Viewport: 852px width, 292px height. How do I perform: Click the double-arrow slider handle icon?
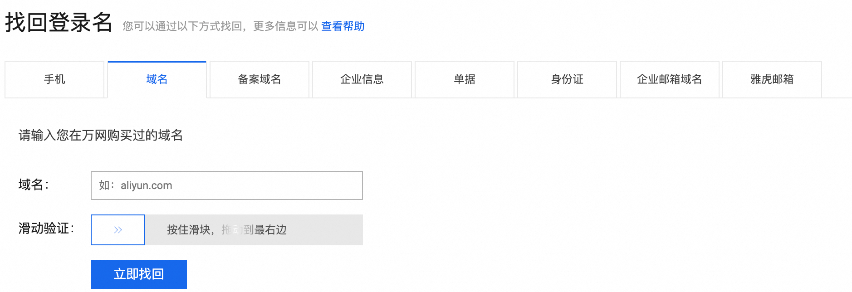pyautogui.click(x=118, y=230)
